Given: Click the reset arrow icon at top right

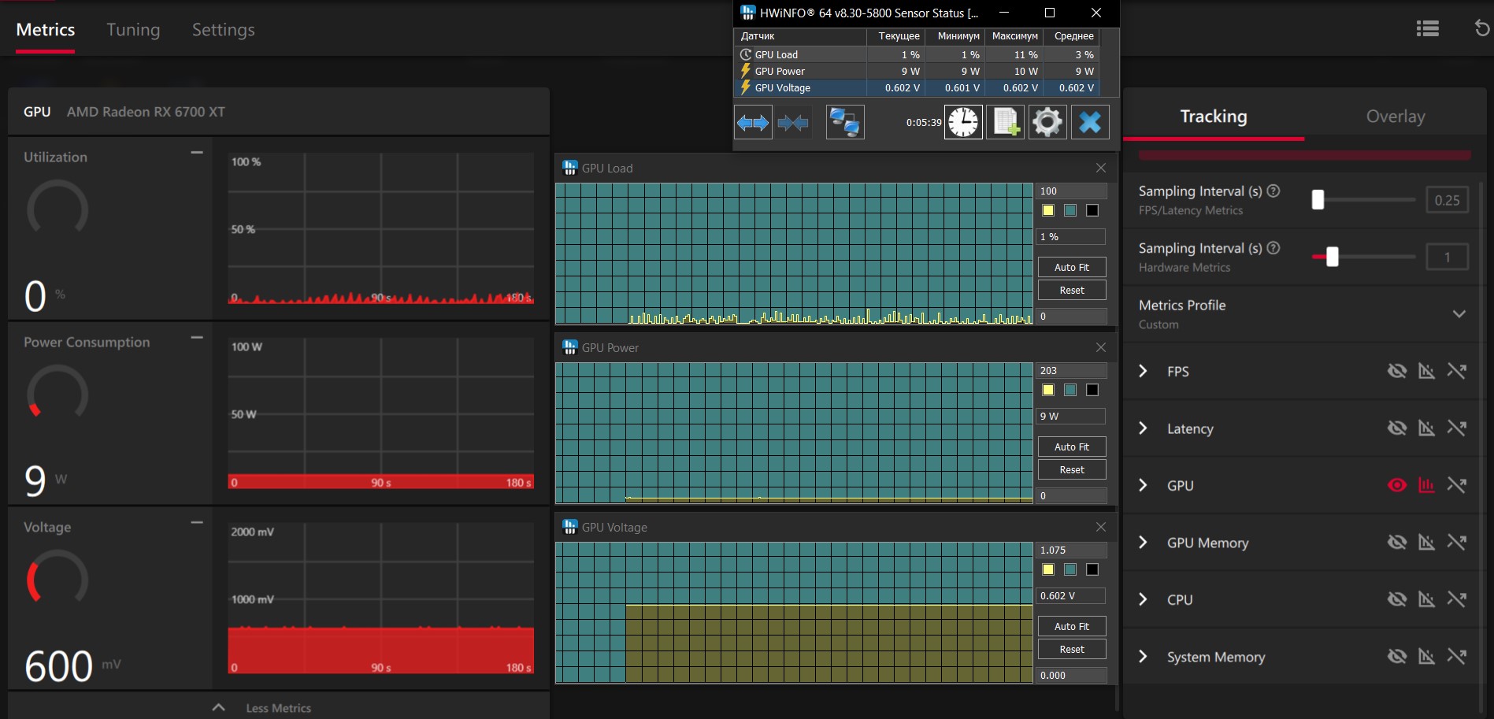Looking at the screenshot, I should pyautogui.click(x=1481, y=28).
